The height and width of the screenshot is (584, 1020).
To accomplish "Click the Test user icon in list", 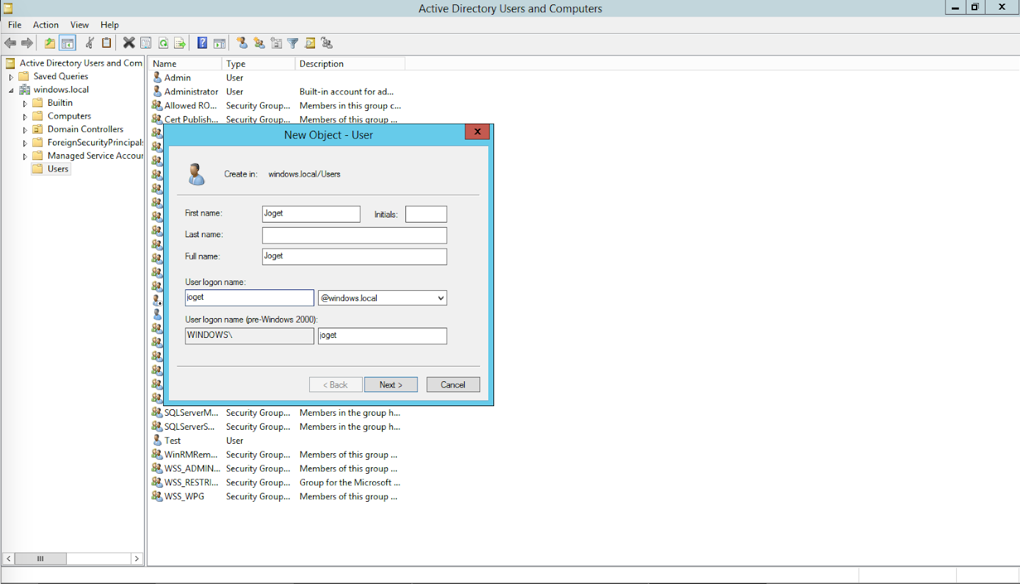I will pos(157,440).
